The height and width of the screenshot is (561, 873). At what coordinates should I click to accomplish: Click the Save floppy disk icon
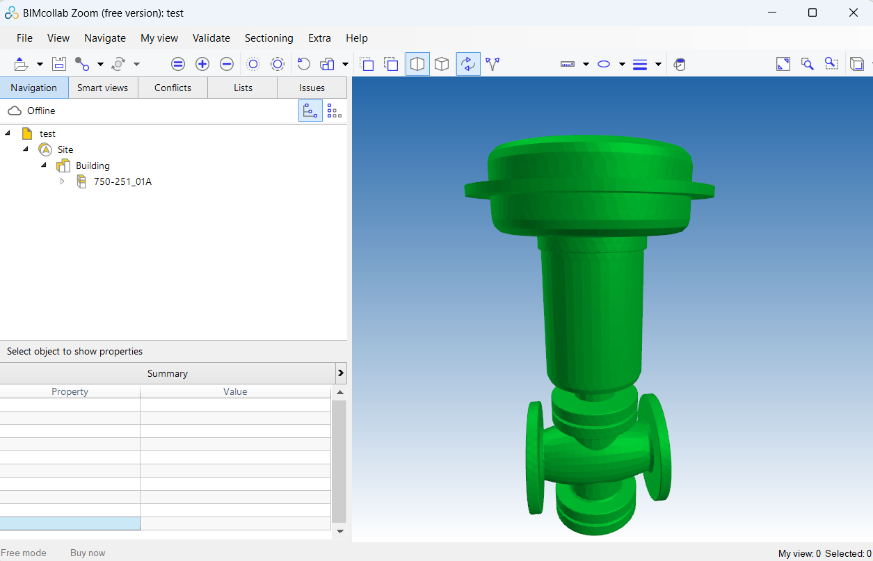click(x=59, y=64)
